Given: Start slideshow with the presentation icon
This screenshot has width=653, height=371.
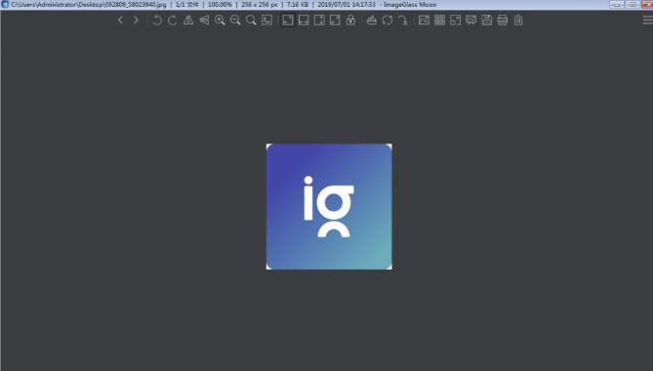Looking at the screenshot, I should (471, 20).
